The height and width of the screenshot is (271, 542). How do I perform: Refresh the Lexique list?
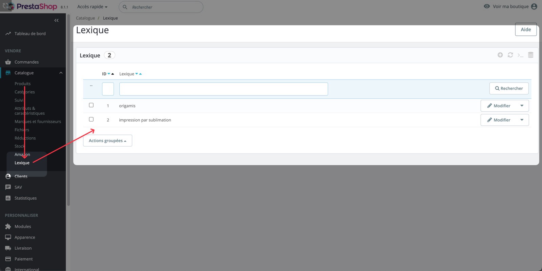pos(510,55)
